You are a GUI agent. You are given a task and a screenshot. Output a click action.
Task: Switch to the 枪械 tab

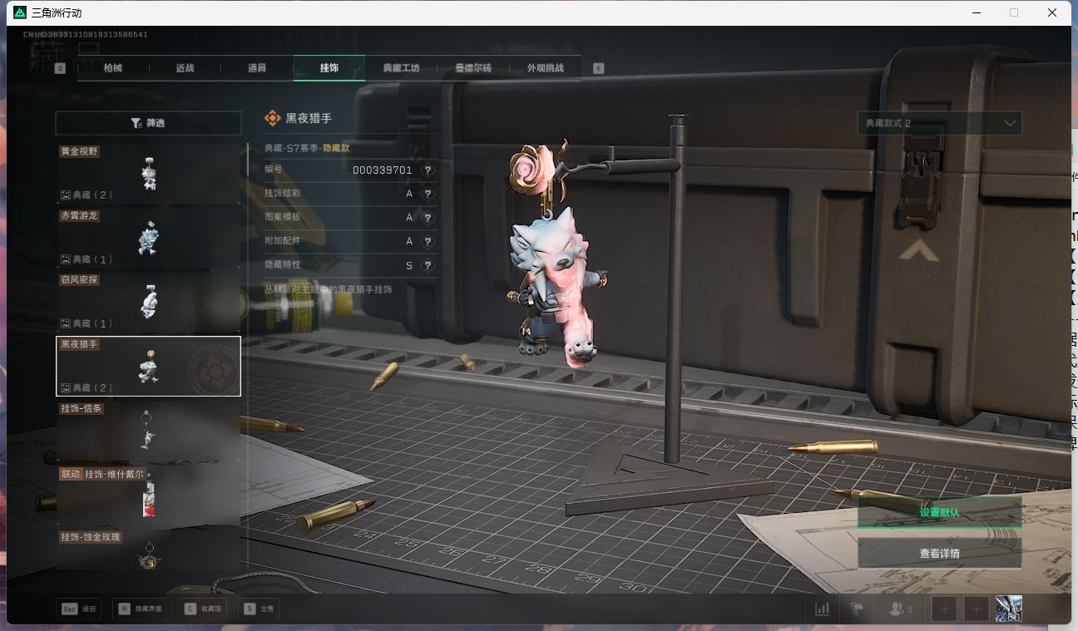tap(113, 68)
